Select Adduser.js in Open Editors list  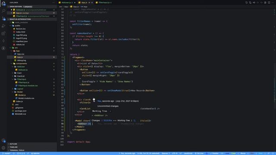tap(32, 10)
